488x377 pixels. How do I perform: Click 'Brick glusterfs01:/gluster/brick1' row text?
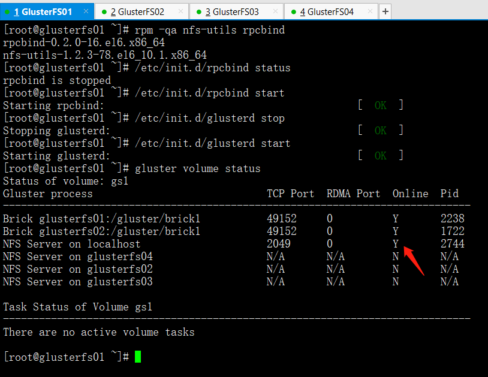click(x=101, y=219)
